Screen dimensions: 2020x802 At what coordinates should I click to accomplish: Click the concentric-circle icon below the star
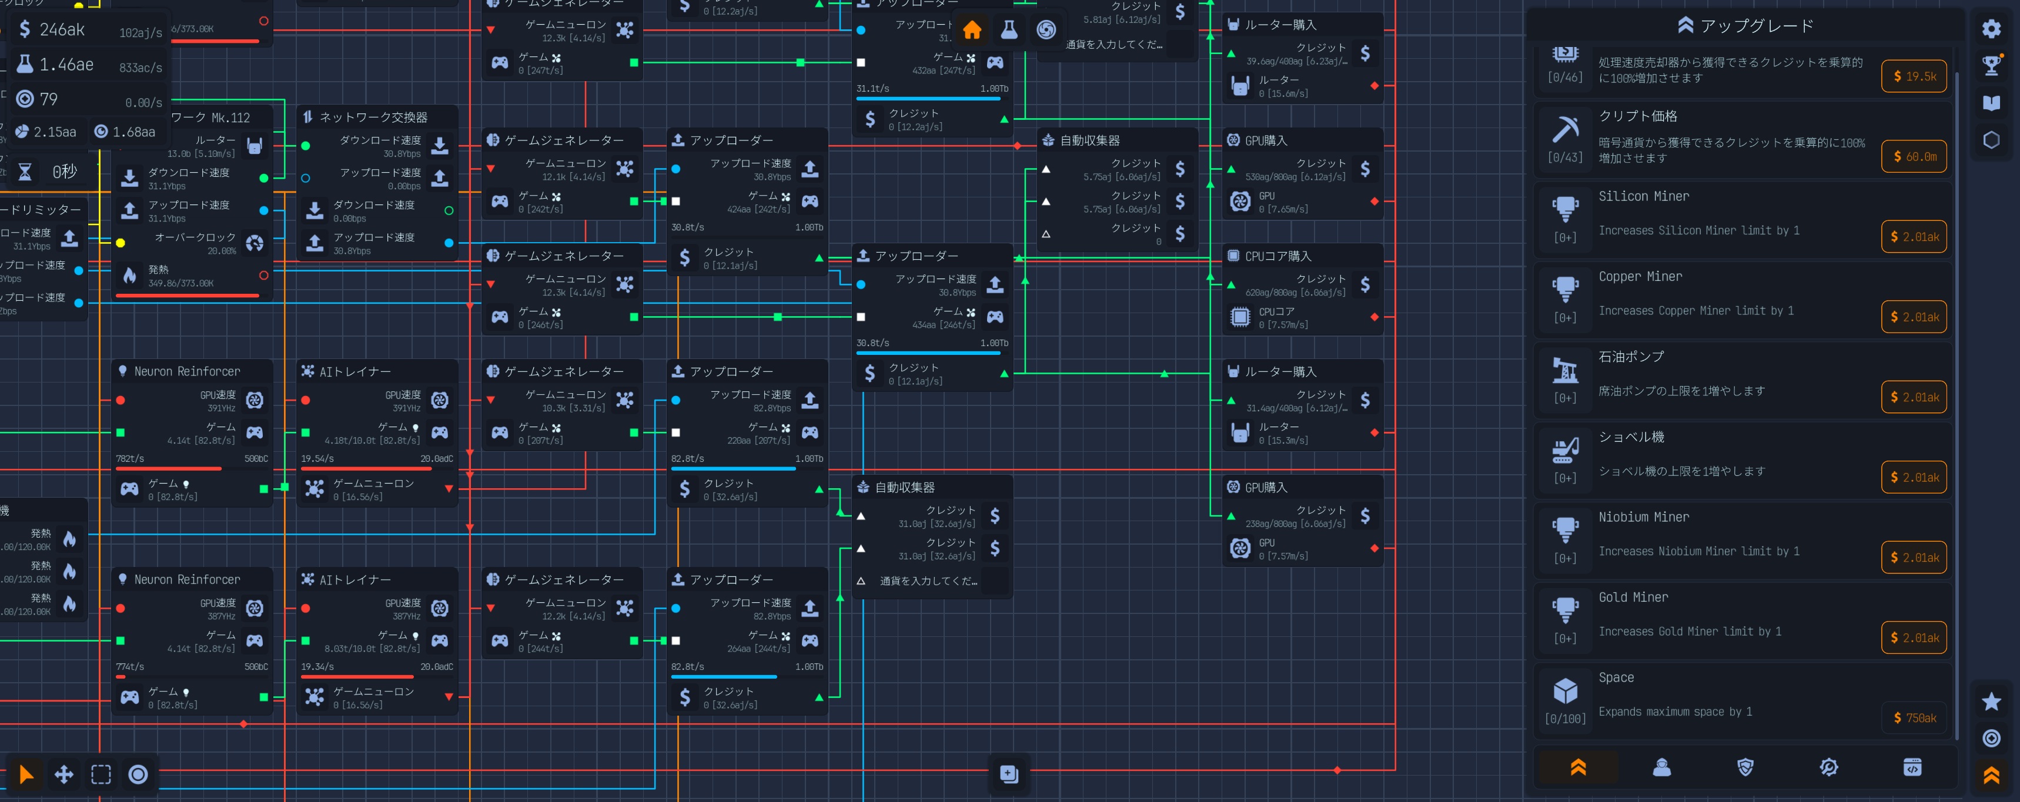(1991, 738)
